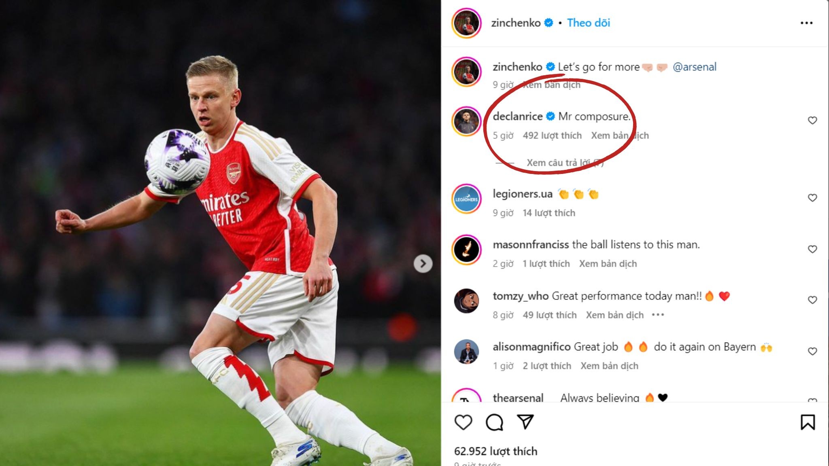The height and width of the screenshot is (466, 829).
Task: Like alisonmagnifico's Great job comment
Action: pyautogui.click(x=812, y=351)
